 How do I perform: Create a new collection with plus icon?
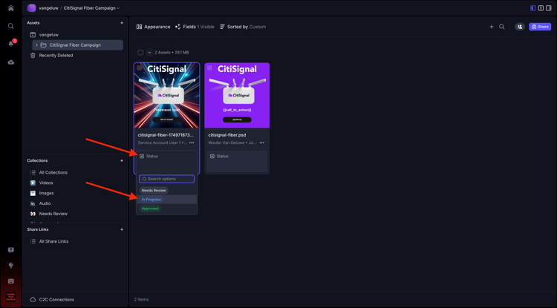click(122, 160)
